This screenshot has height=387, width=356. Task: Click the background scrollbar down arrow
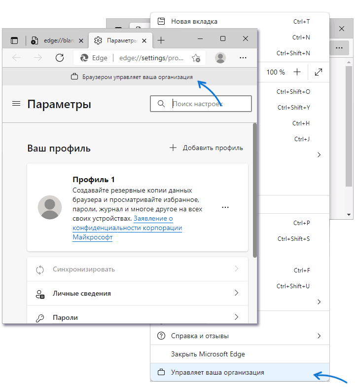click(349, 215)
